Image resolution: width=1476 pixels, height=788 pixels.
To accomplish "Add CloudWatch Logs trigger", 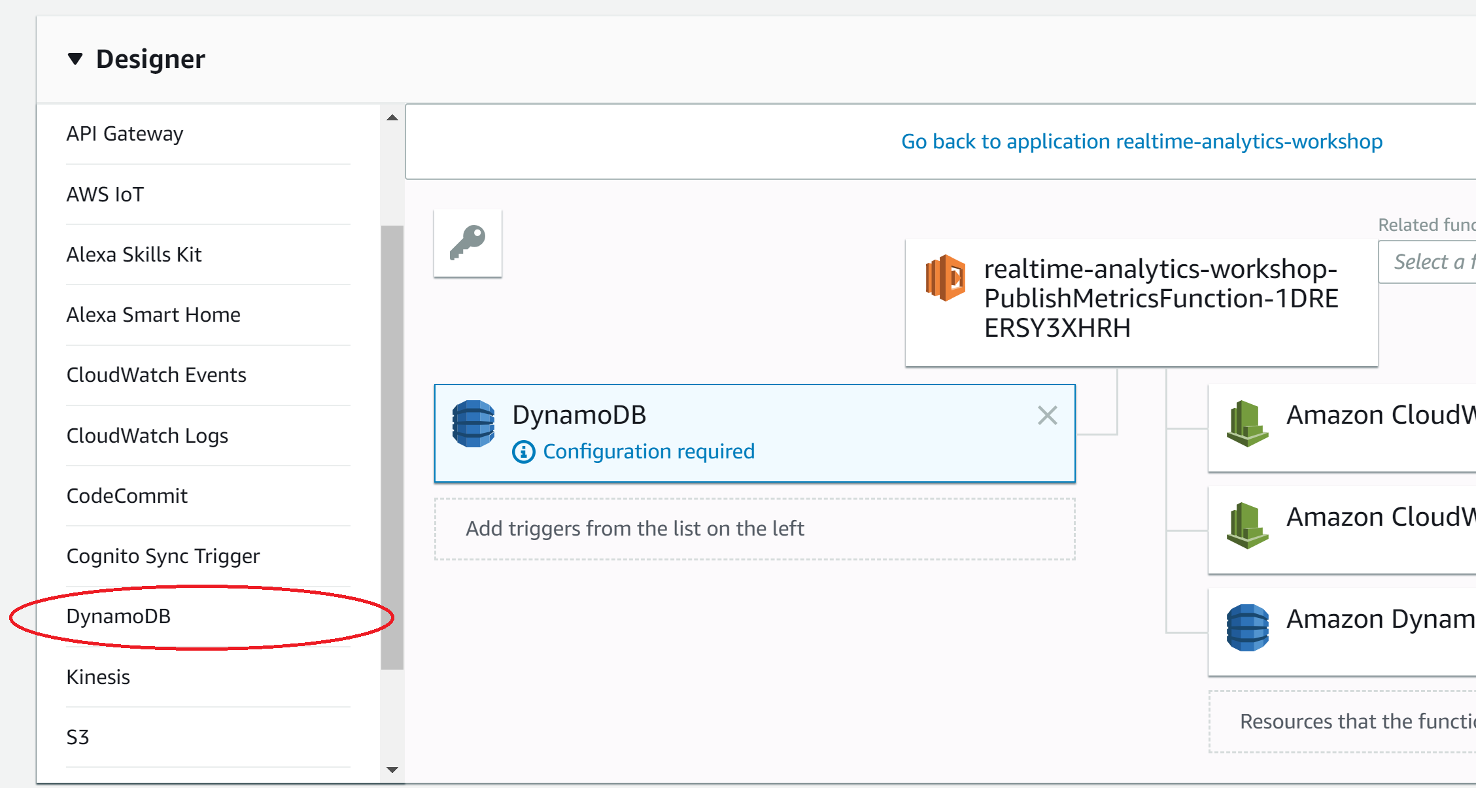I will coord(209,436).
